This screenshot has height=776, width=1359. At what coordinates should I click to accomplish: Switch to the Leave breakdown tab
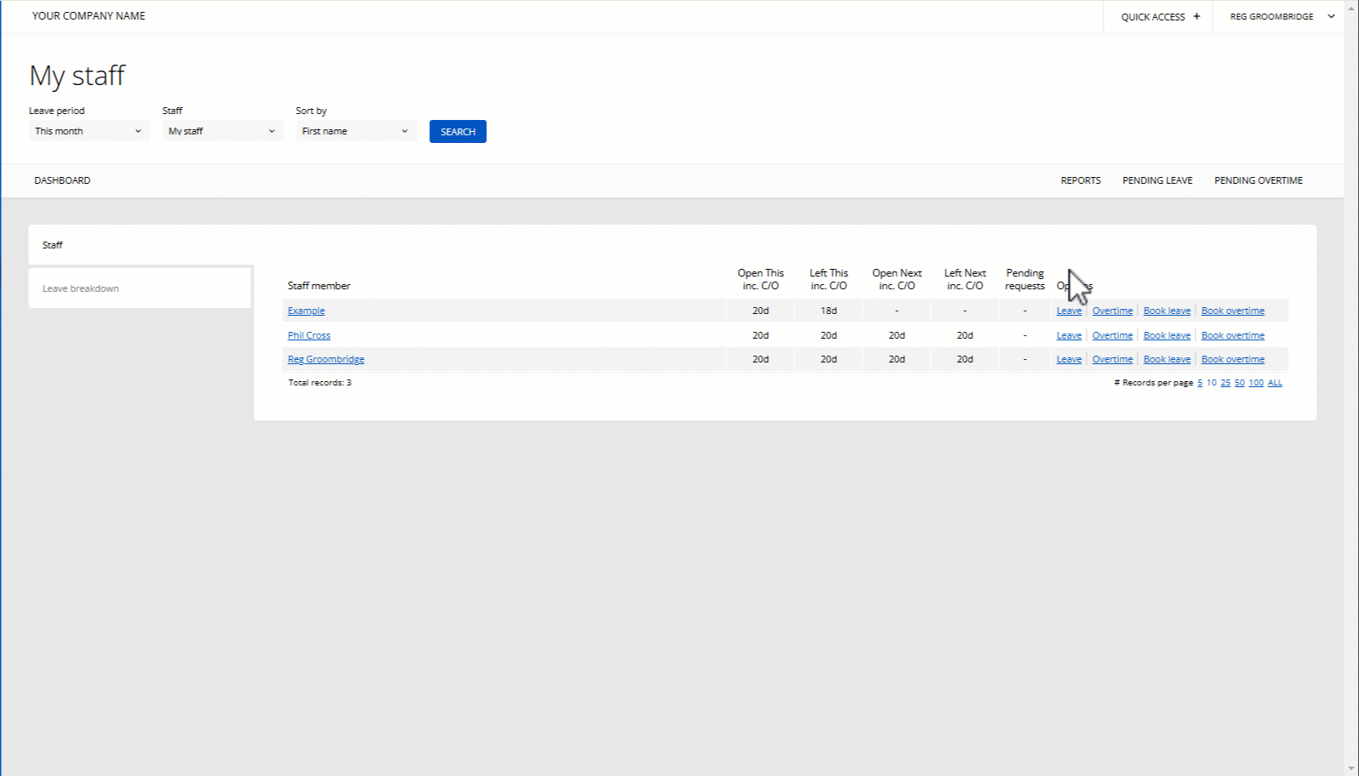[x=81, y=288]
